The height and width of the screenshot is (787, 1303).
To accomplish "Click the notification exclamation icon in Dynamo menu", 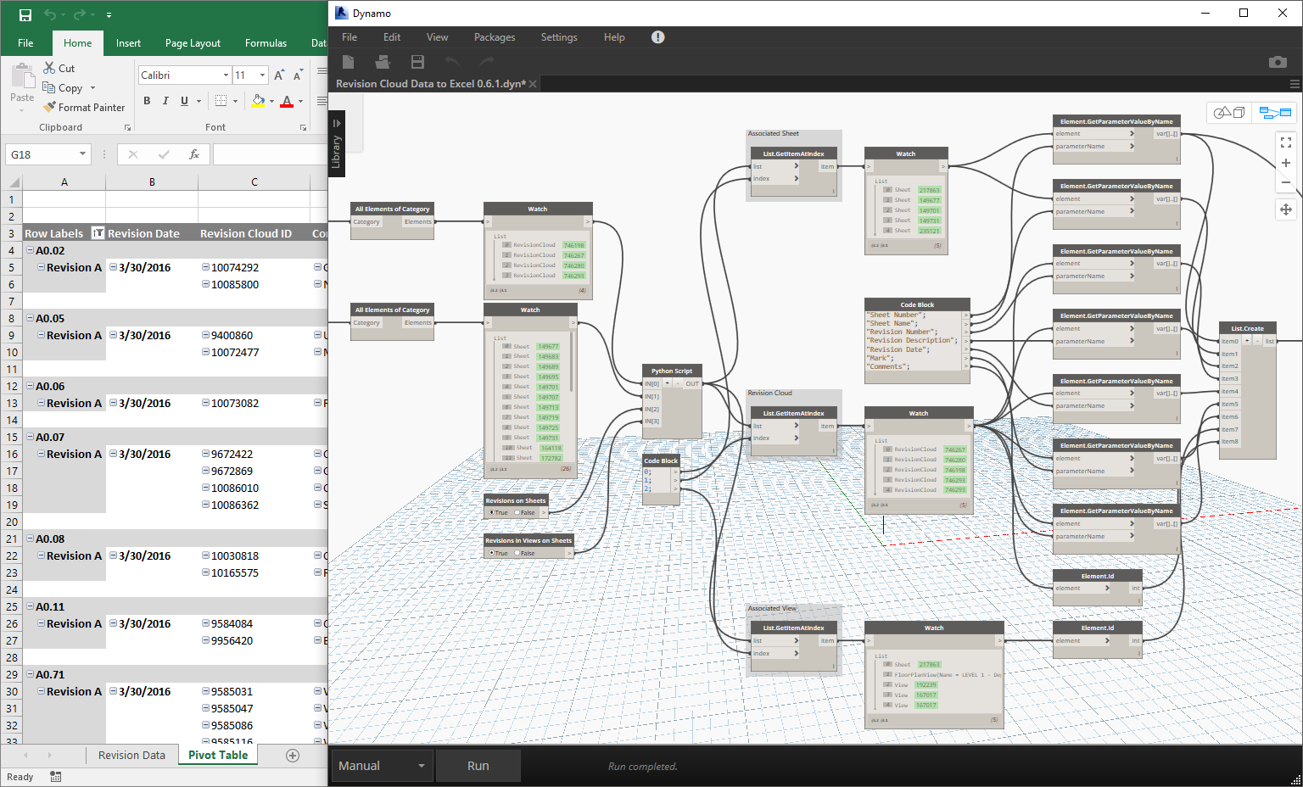I will (658, 37).
